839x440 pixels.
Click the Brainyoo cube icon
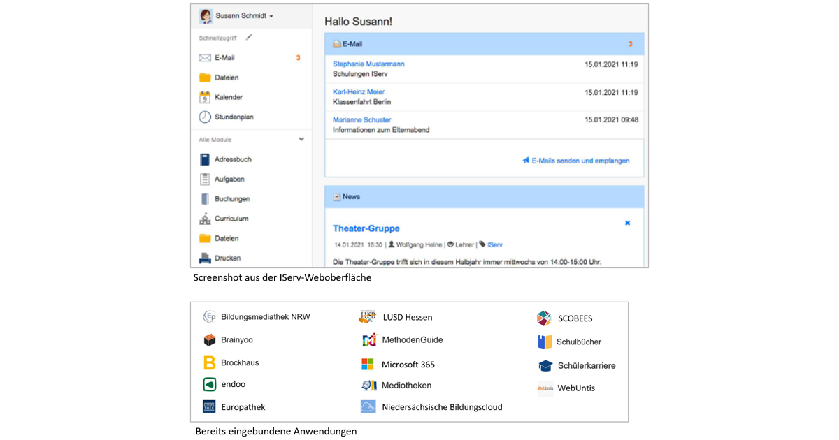pyautogui.click(x=209, y=340)
